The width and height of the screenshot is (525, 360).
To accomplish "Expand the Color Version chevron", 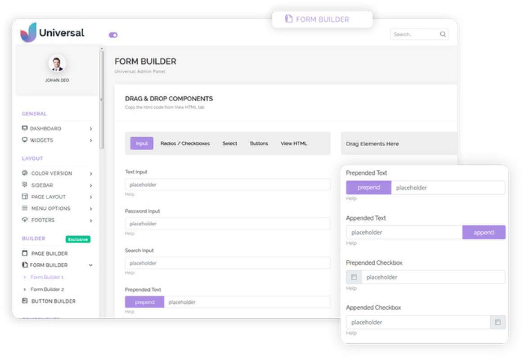I will (91, 173).
